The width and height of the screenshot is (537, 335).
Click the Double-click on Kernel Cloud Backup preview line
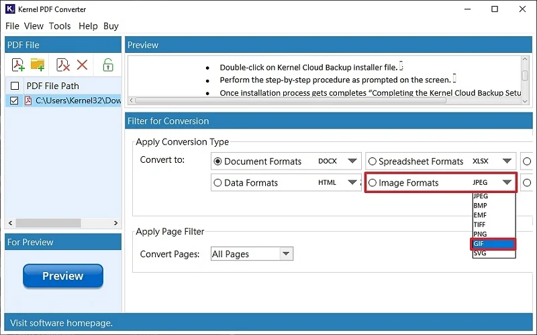pos(309,68)
